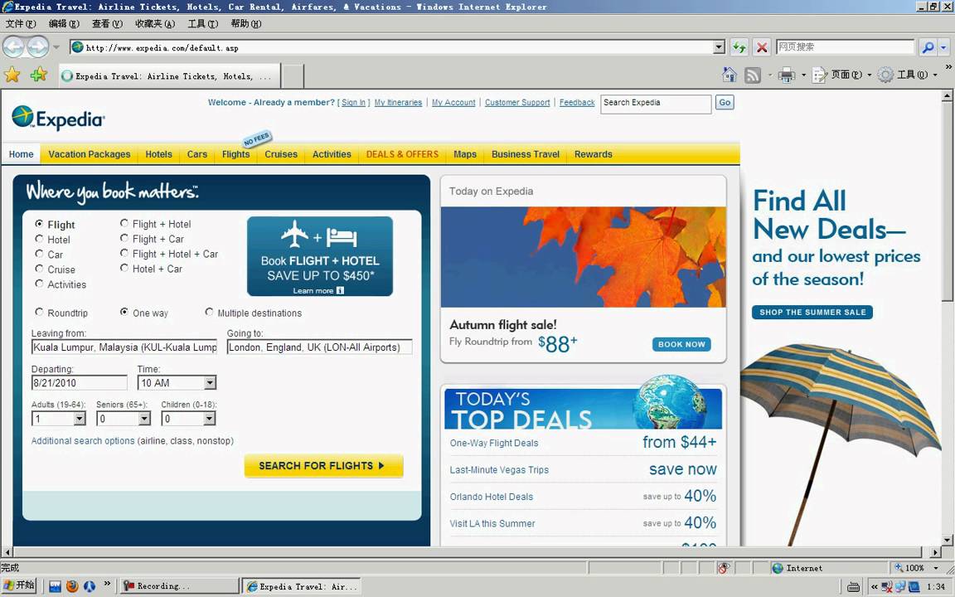
Task: Click the browser Forward arrow button
Action: (x=38, y=47)
